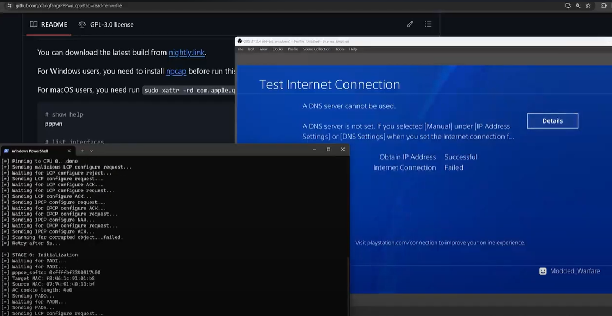Open the browser zoom magnifier icon
The height and width of the screenshot is (316, 612).
578,5
